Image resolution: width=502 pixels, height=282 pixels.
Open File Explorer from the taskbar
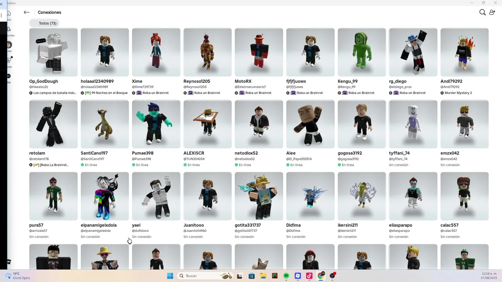(263, 276)
